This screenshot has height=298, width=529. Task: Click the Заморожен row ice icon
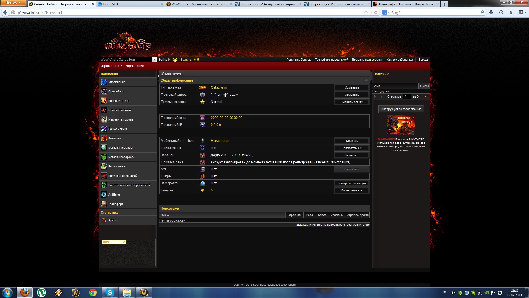click(203, 183)
